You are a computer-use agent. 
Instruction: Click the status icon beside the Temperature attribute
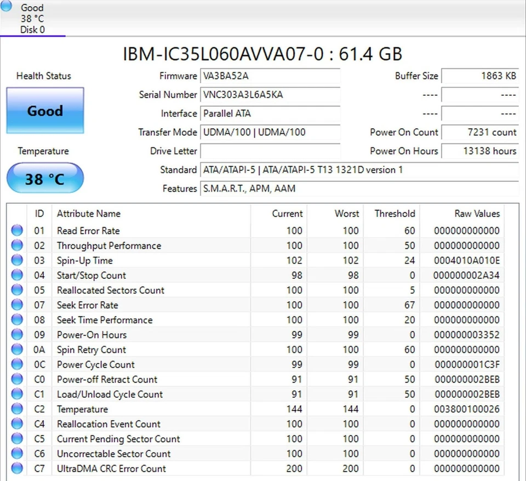(x=16, y=409)
